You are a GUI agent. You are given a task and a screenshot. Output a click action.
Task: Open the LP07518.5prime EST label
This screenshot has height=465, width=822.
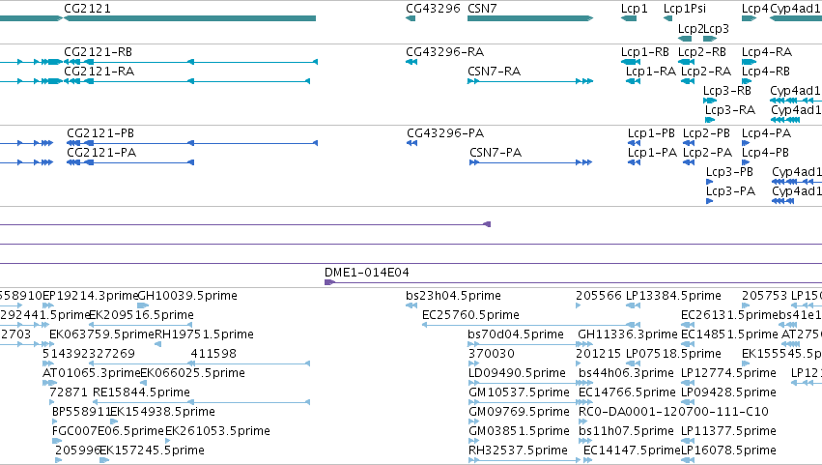point(673,354)
